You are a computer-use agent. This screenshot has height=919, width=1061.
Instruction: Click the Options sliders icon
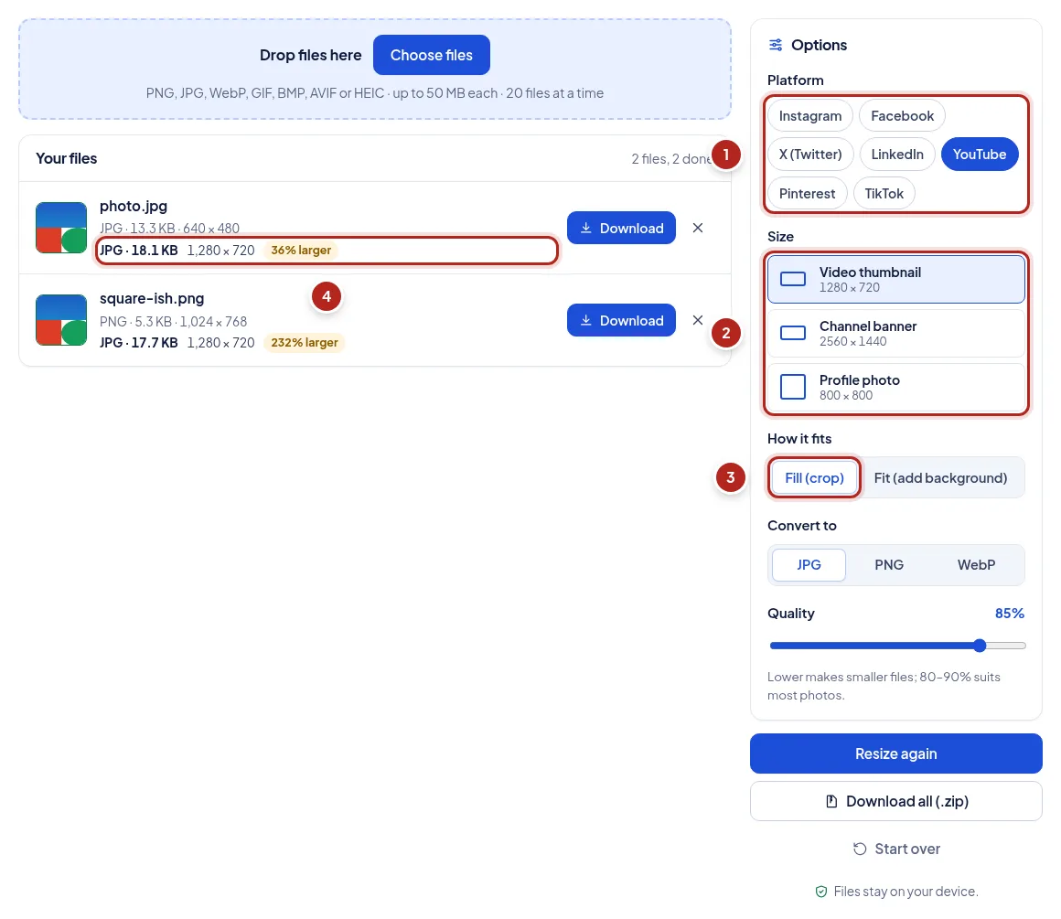coord(776,46)
